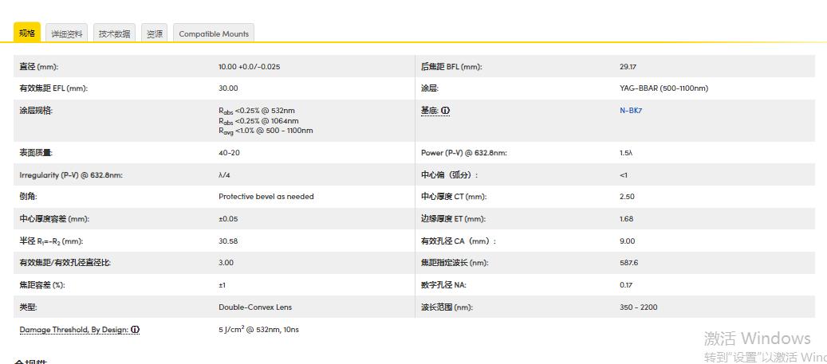Go to the 资源 tab
Screen dimensions: 827x364
[x=155, y=33]
